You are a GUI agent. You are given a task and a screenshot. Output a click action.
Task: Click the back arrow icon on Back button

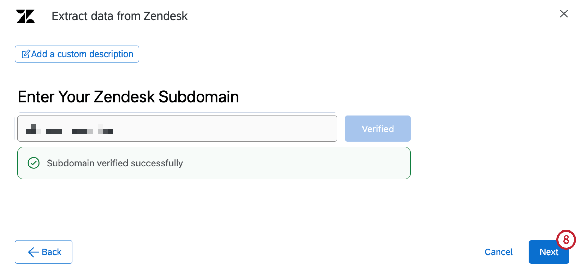click(33, 252)
